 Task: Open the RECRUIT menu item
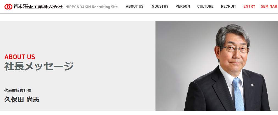click(229, 6)
